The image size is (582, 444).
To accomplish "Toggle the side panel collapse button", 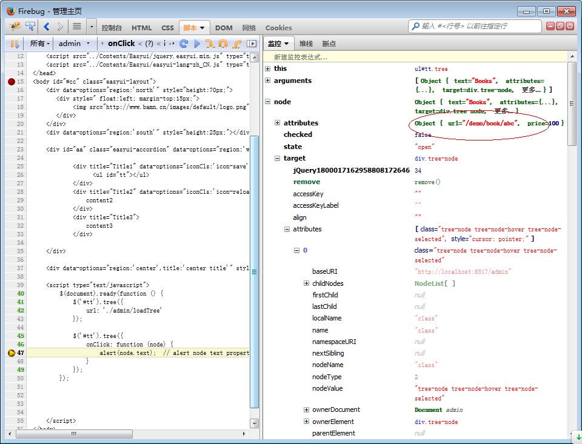I will (x=252, y=44).
